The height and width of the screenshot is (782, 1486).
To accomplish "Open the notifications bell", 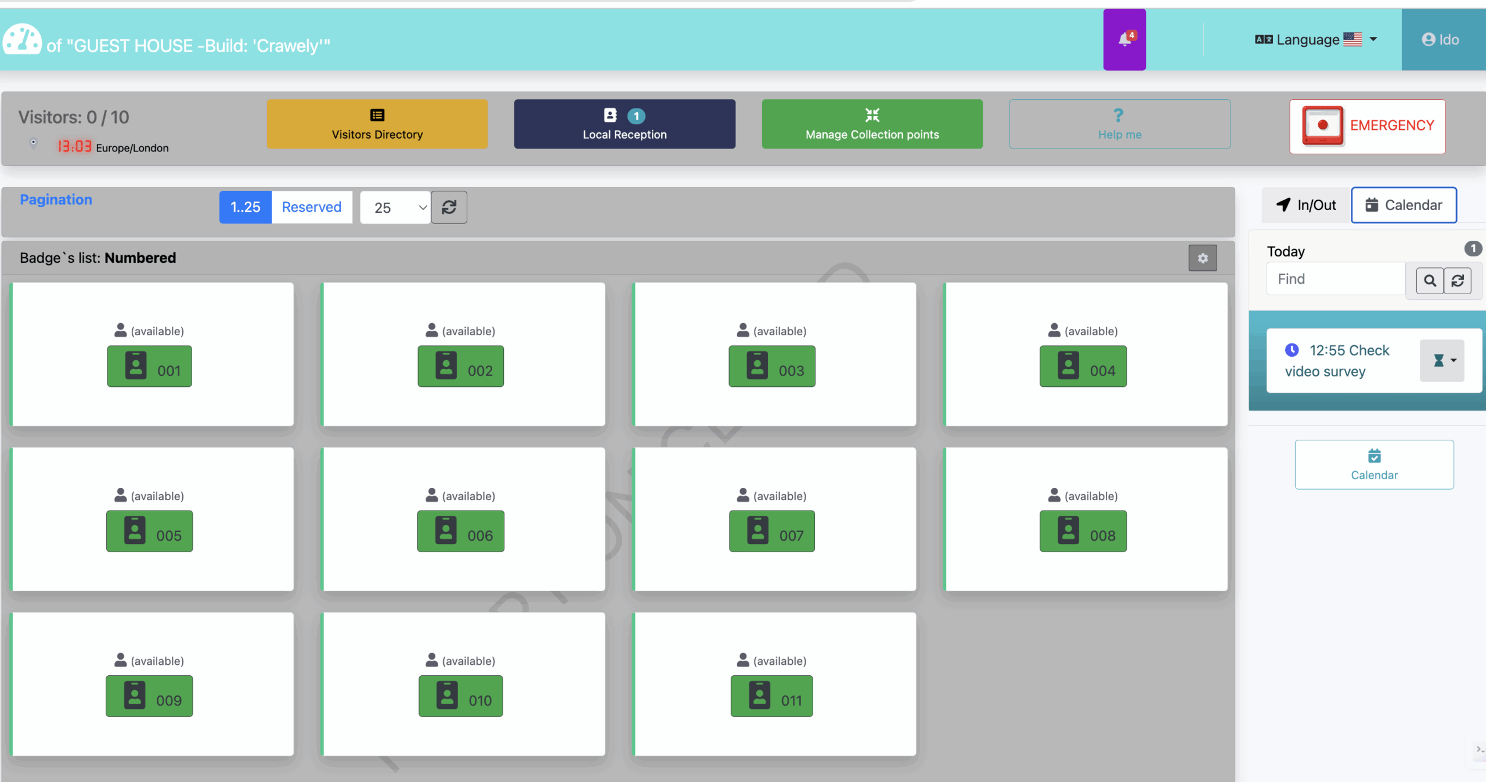I will [1124, 39].
